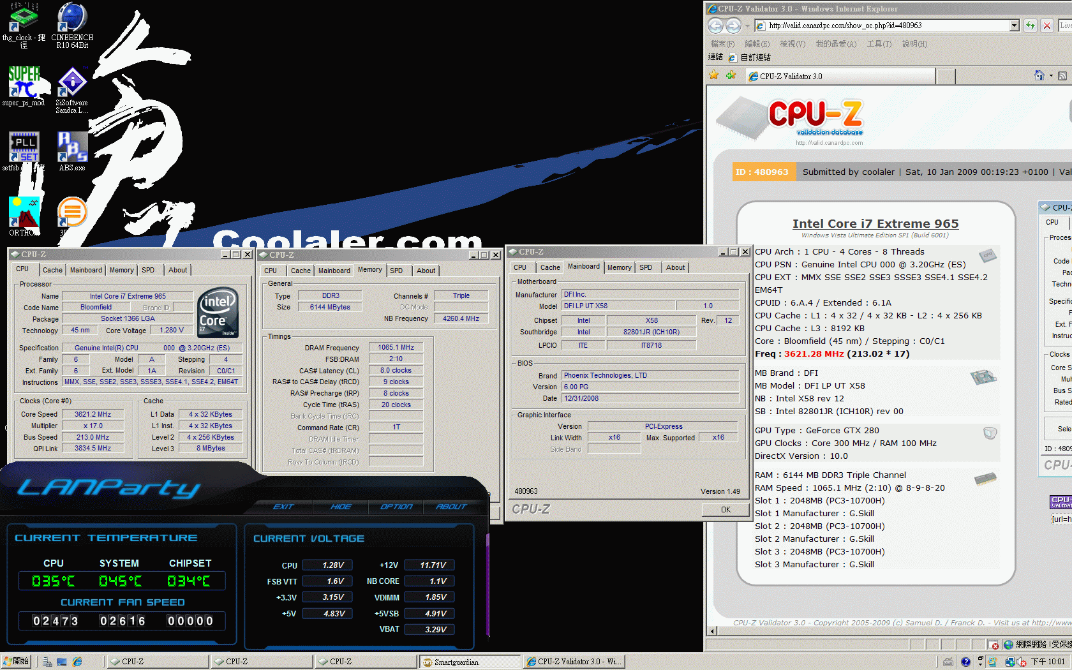Click the IE refresh icon
1072x670 pixels.
[x=1030, y=26]
